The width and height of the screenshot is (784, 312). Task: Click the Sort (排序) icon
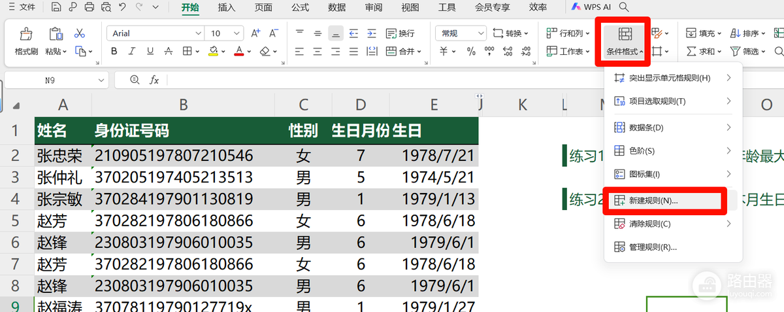735,33
